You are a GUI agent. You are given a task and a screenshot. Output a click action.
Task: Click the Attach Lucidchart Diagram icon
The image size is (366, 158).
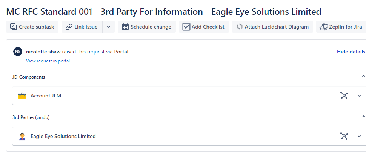point(240,27)
